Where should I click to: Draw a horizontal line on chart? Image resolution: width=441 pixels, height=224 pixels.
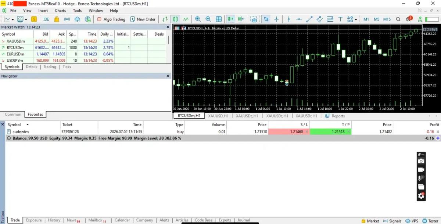(299, 19)
